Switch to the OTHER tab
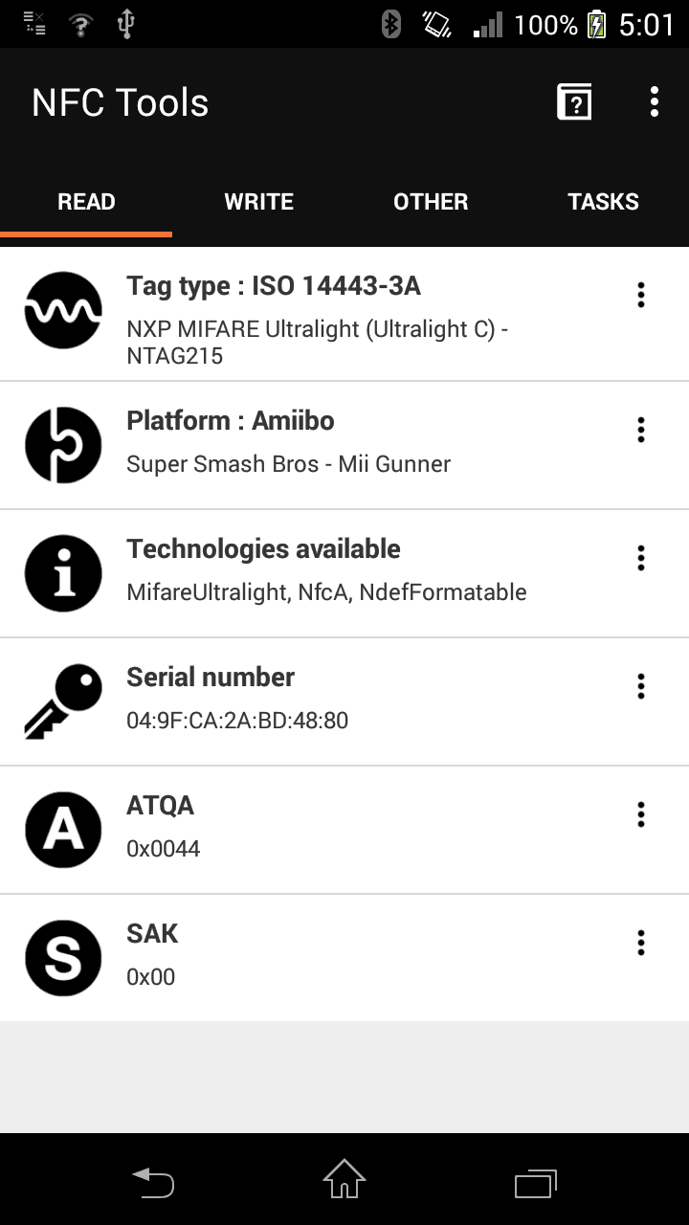 coord(431,202)
